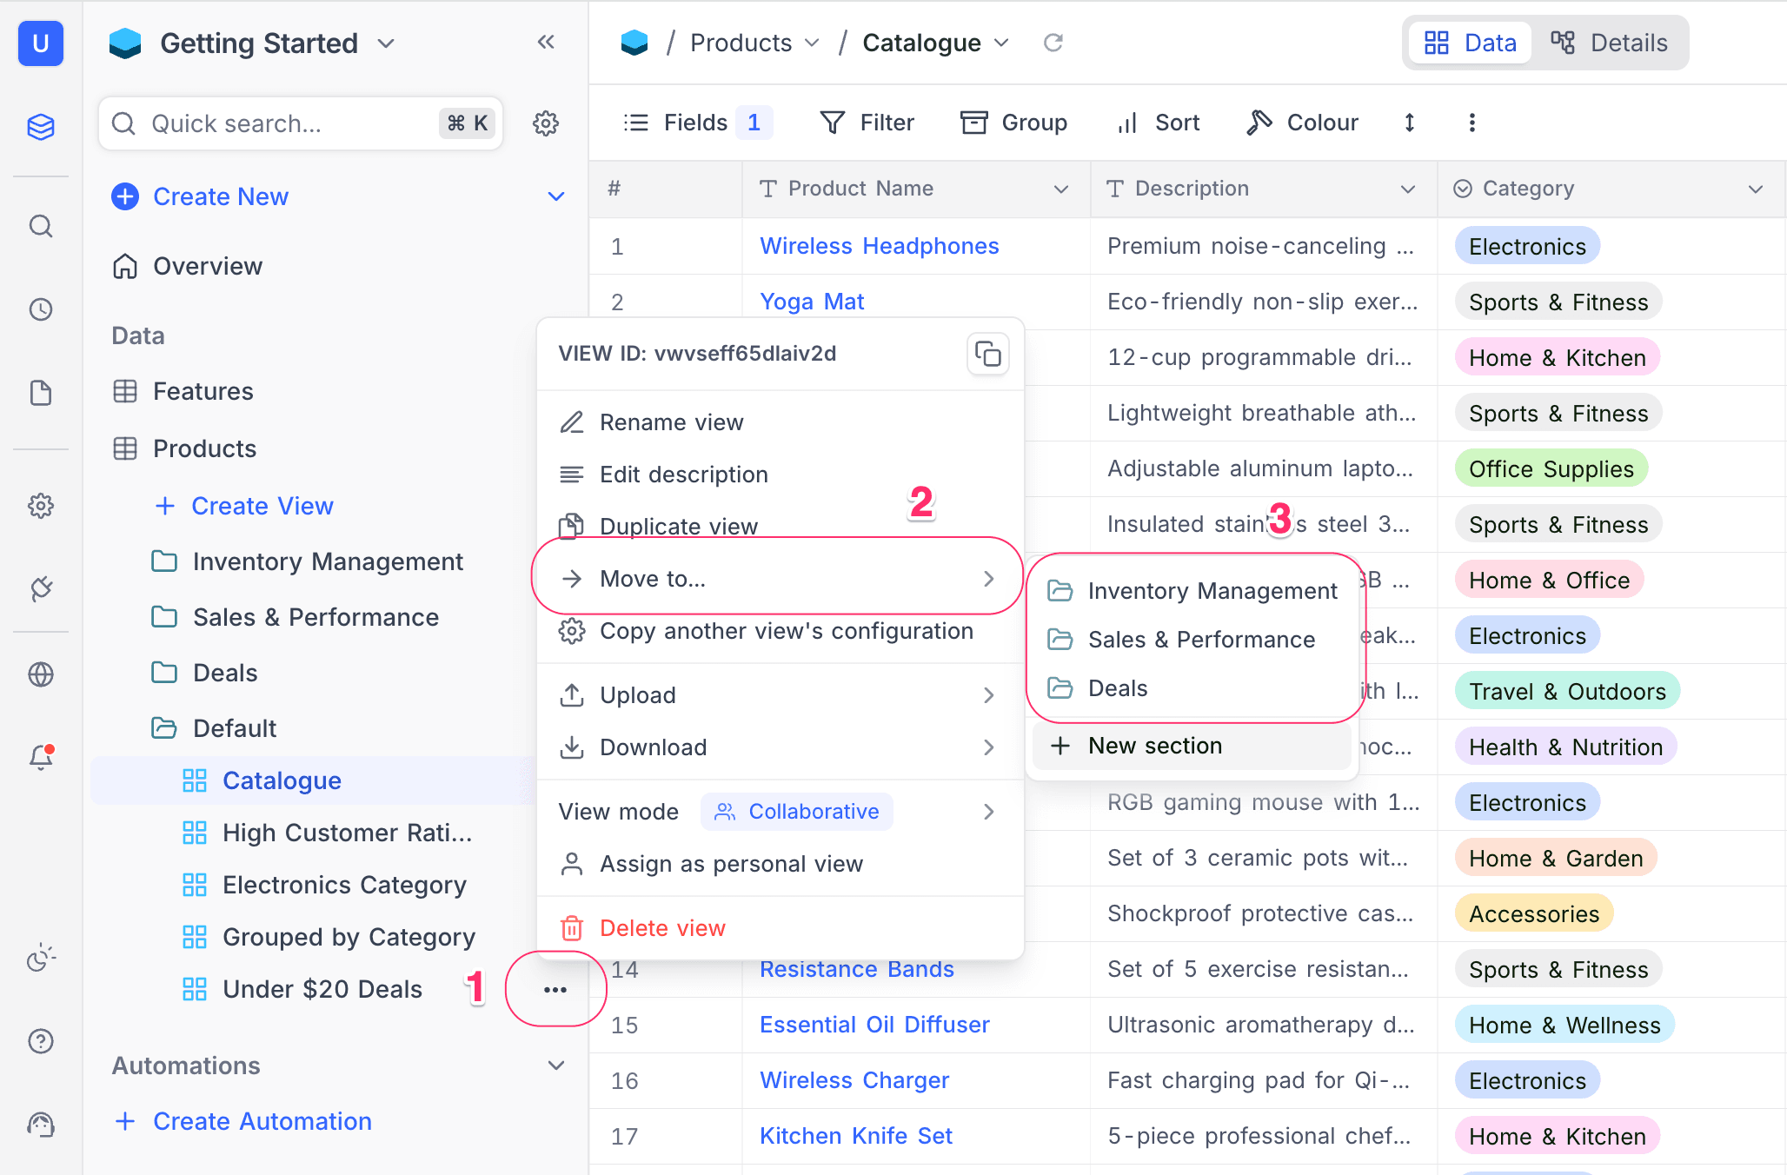Expand the Create New chevron
Image resolution: width=1787 pixels, height=1175 pixels.
tap(556, 196)
